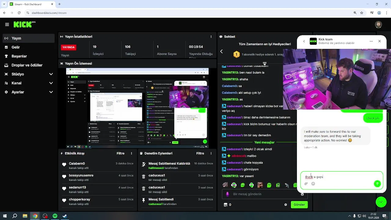Insert the gray dolphin emote
391x220 pixels.
287,185
